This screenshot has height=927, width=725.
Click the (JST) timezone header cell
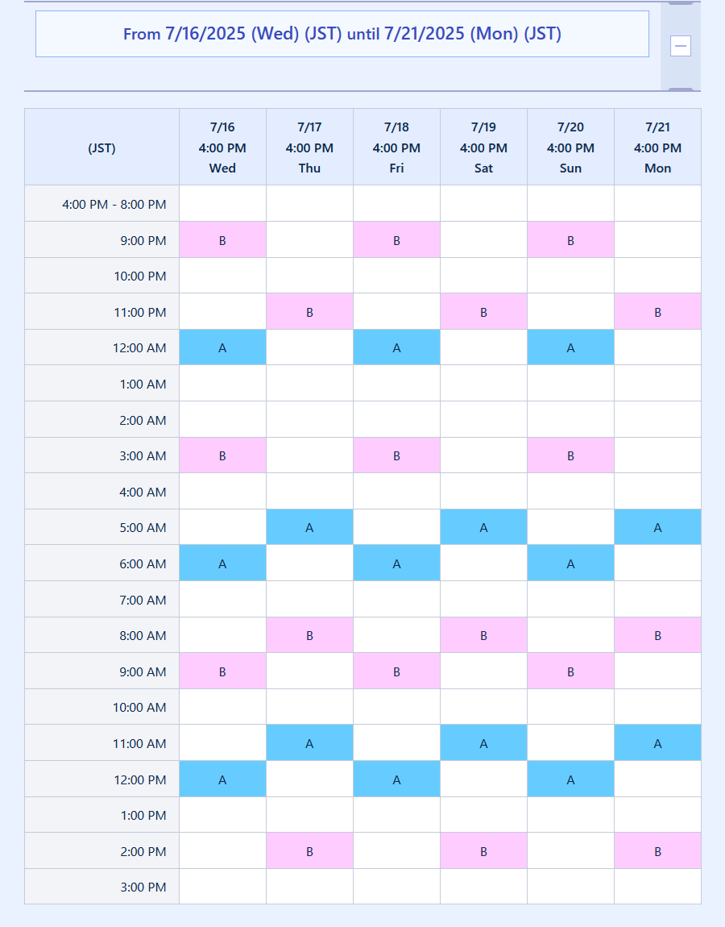[101, 148]
